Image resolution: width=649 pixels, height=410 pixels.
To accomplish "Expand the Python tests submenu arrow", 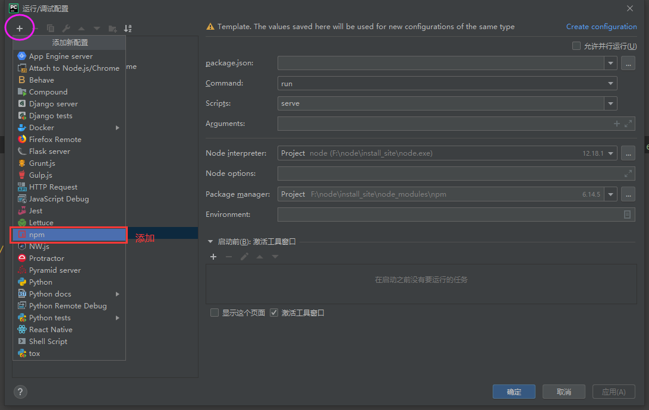I will coord(118,318).
